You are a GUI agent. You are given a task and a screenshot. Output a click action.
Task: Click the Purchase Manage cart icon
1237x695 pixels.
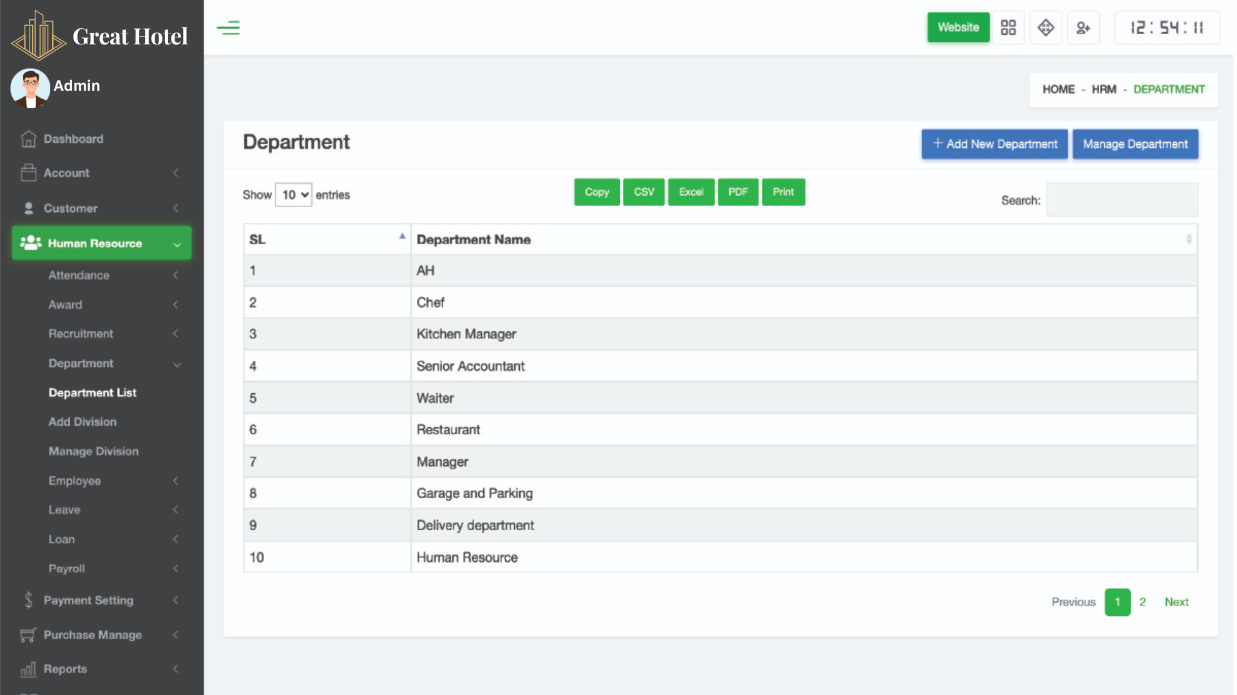click(x=28, y=635)
